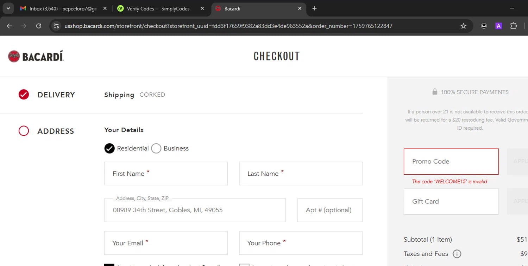Click the Bacardi bat logo
Image resolution: width=528 pixels, height=266 pixels.
(x=36, y=56)
